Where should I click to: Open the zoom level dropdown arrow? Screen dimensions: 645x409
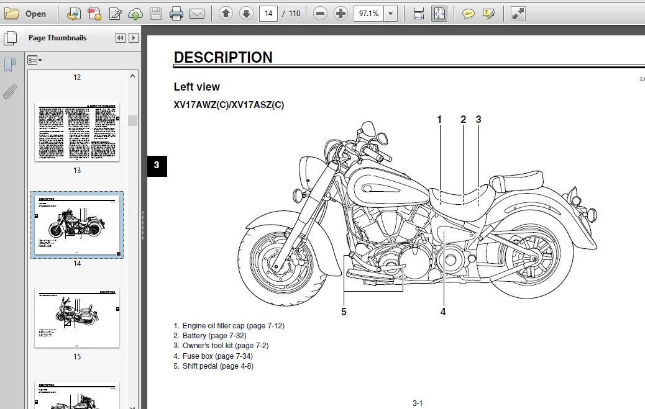391,14
